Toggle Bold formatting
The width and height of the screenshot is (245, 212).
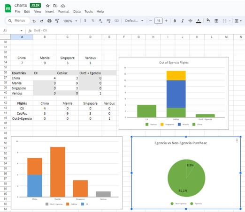175,21
